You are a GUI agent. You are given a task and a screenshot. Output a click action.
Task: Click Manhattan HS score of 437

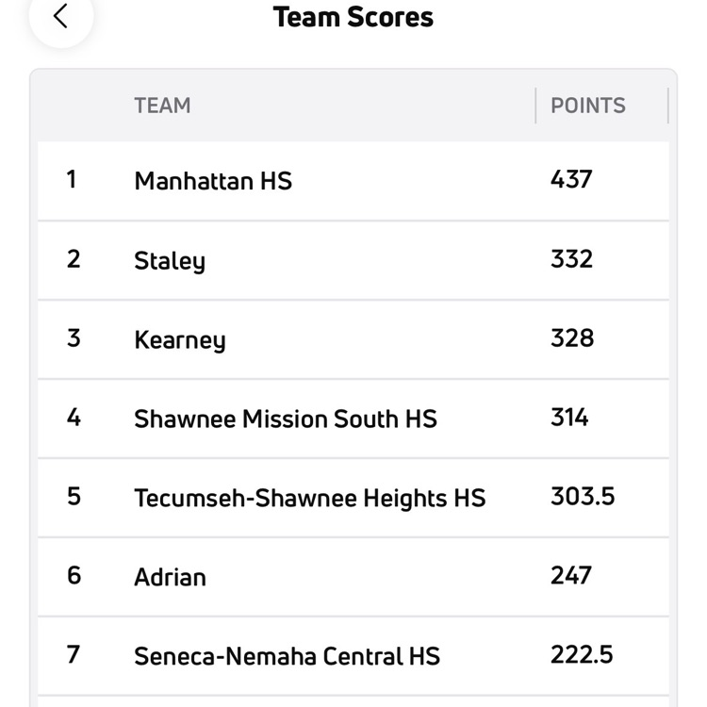point(571,178)
